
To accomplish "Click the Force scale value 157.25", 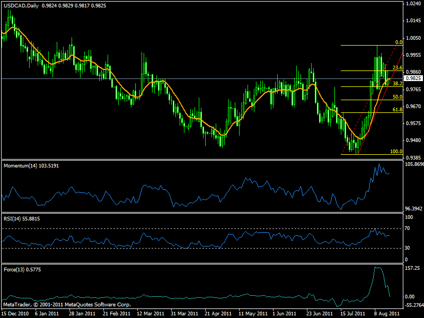I will coord(412,268).
